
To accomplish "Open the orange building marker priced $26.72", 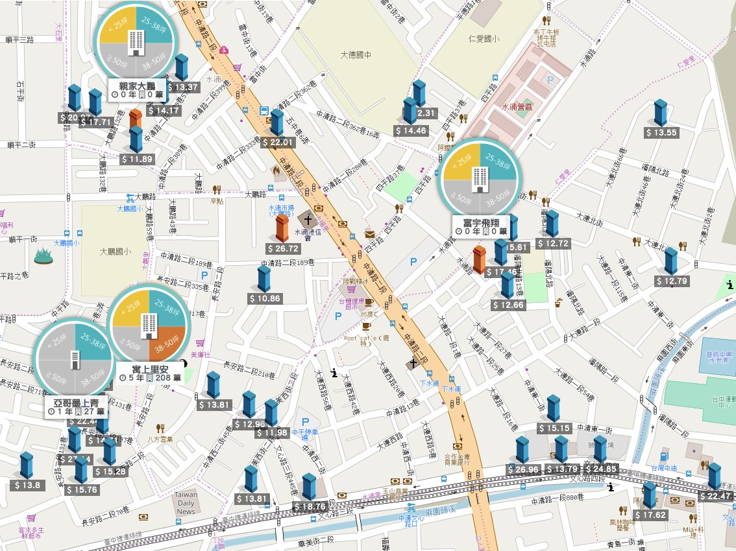I will 282,228.
